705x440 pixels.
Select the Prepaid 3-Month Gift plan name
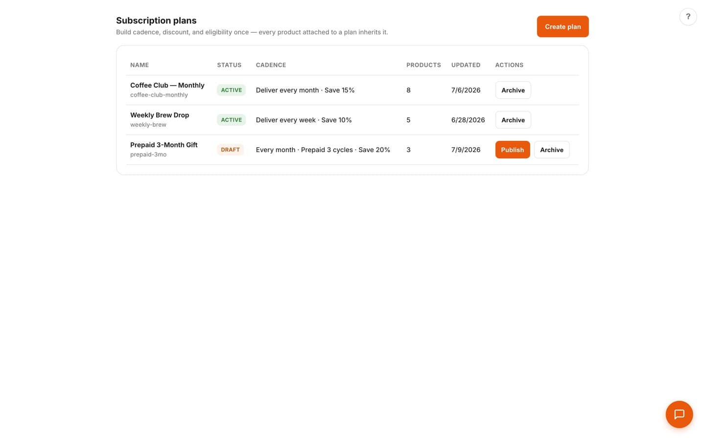[x=164, y=145]
